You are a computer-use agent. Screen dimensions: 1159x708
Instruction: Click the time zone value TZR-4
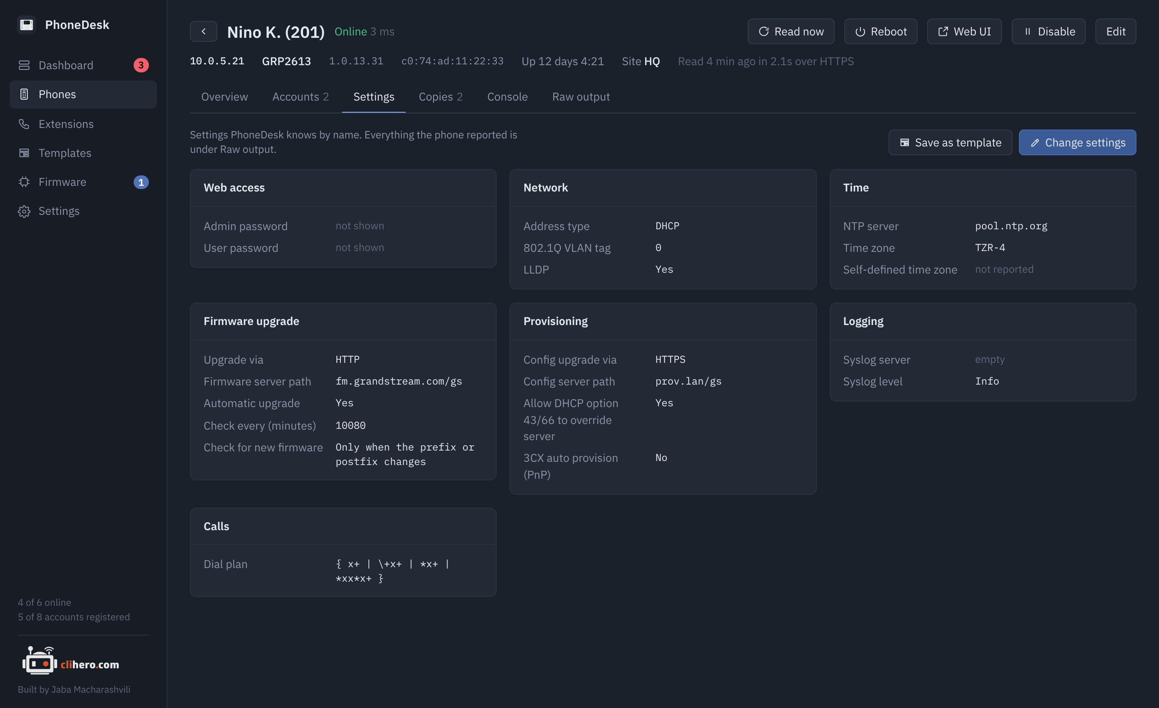click(990, 247)
